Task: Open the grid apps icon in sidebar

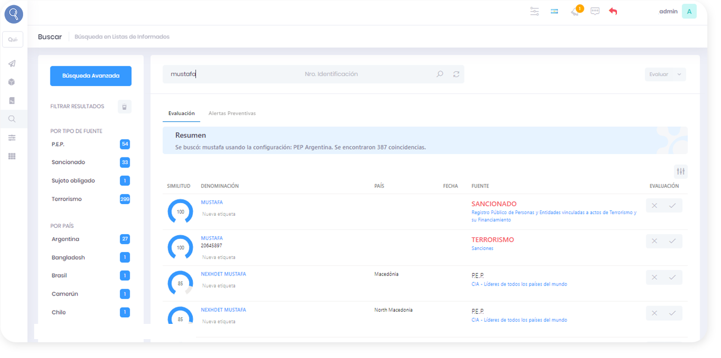Action: coord(12,156)
